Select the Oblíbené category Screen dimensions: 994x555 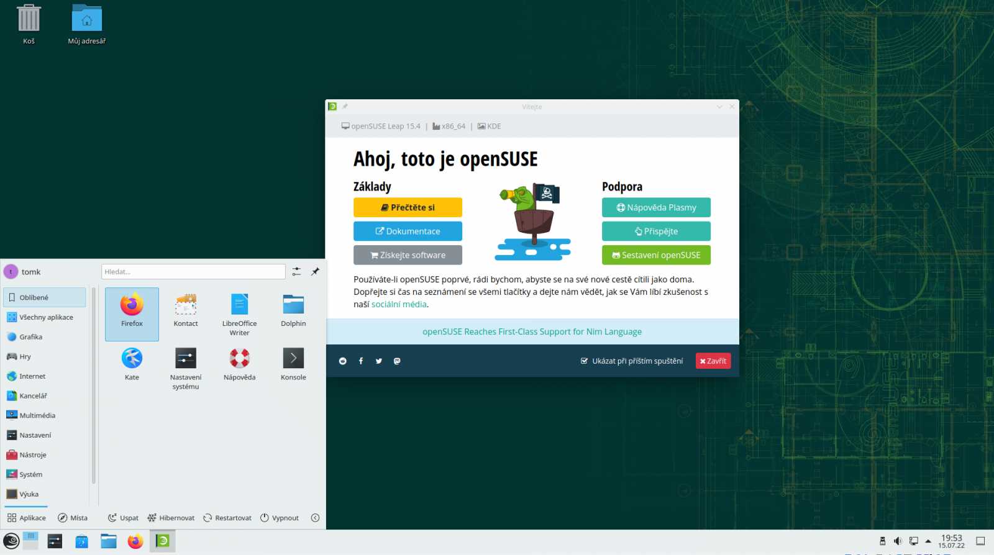point(45,297)
